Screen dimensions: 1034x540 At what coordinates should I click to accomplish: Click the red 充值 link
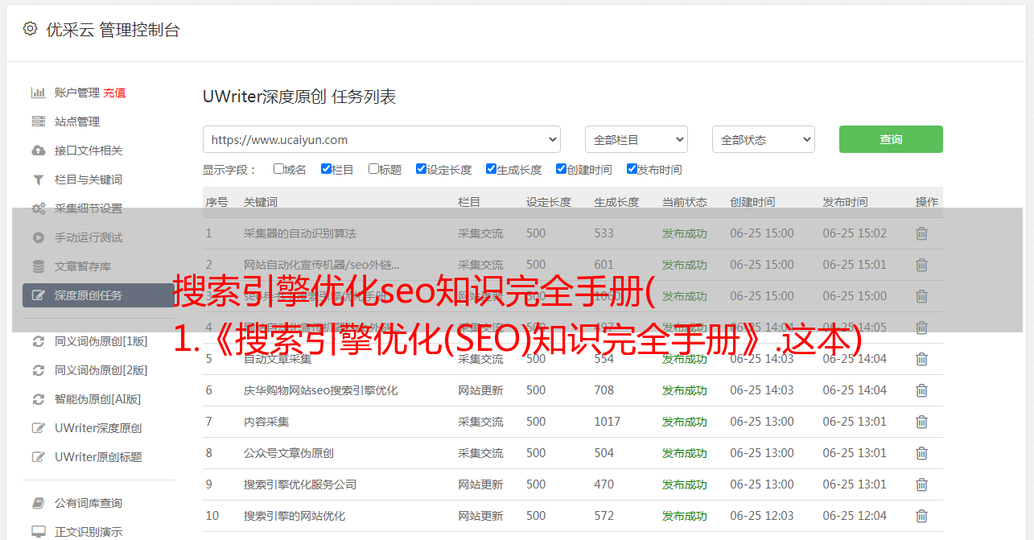pos(114,93)
